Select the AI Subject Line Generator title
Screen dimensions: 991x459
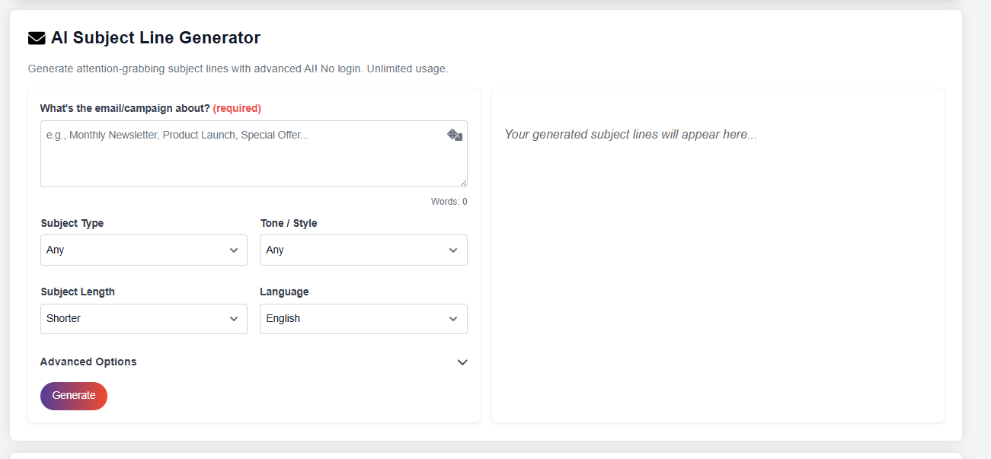coord(155,37)
